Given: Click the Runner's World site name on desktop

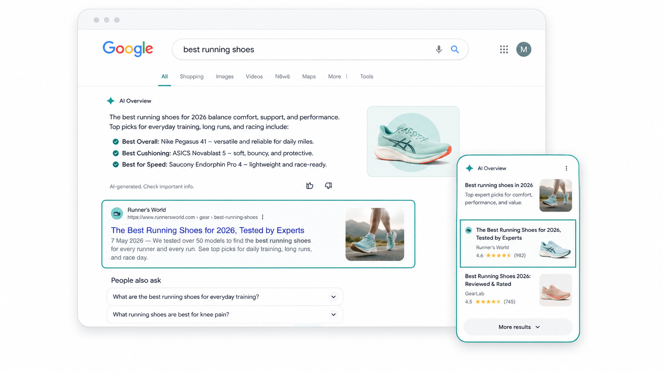Looking at the screenshot, I should click(147, 210).
